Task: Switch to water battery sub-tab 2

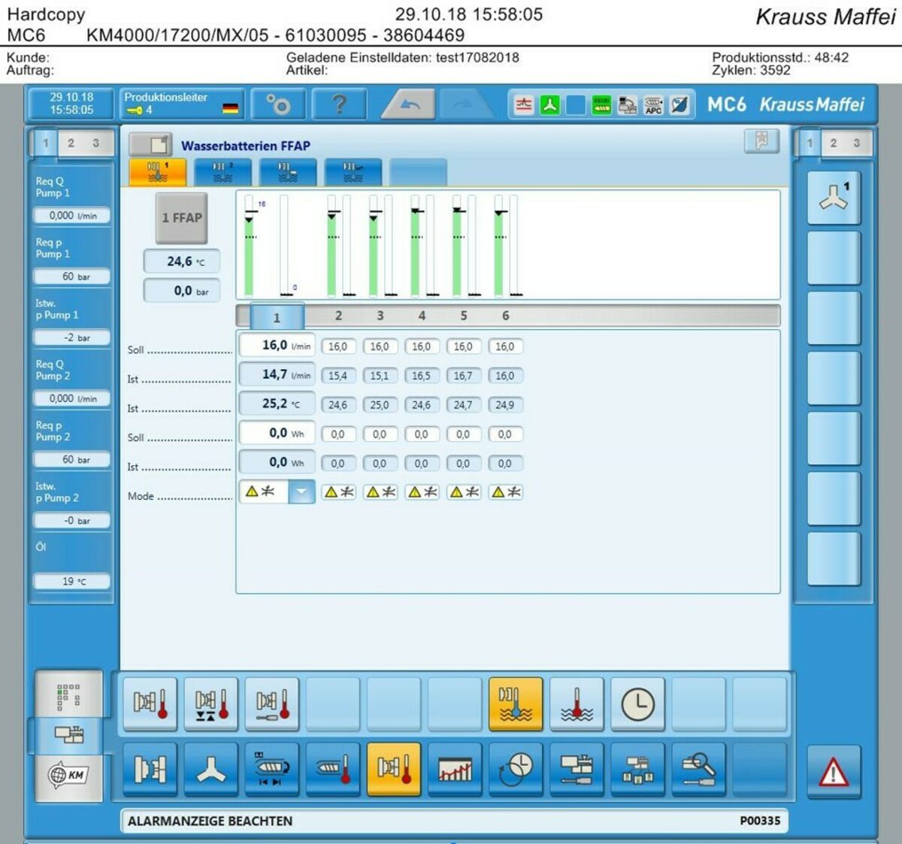Action: (x=222, y=172)
